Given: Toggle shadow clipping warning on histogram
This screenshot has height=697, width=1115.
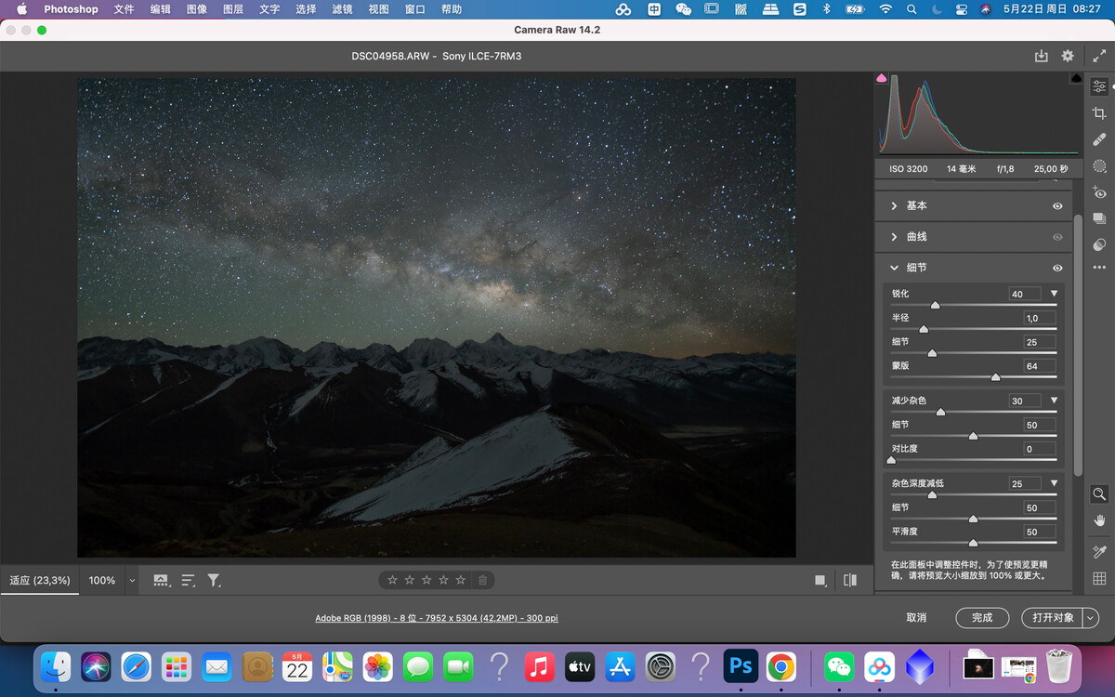Looking at the screenshot, I should pos(881,78).
